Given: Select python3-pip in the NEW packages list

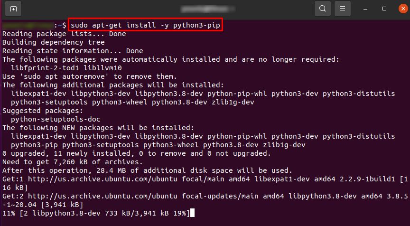Looking at the screenshot, I should click(x=34, y=145).
